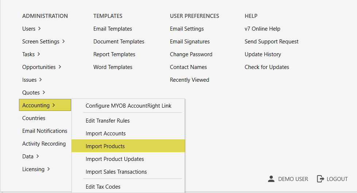Image resolution: width=357 pixels, height=193 pixels.
Task: Choose Configure MYOB AccountRight Link
Action: 128,106
